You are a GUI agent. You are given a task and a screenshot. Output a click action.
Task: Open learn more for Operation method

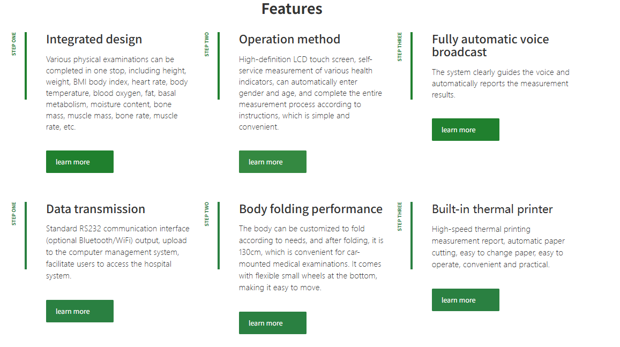pyautogui.click(x=272, y=162)
